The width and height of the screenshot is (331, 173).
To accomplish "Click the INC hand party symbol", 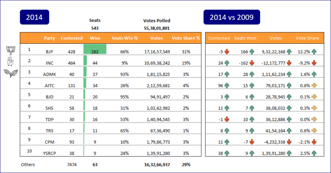I will click(11, 62).
